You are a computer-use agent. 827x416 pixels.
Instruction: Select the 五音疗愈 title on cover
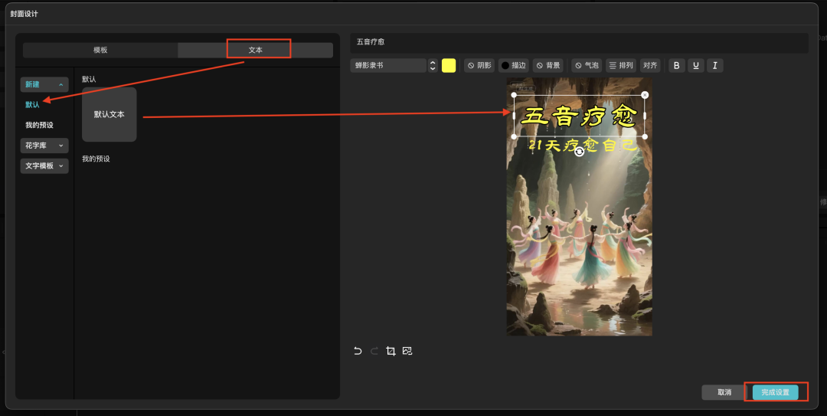[x=579, y=116]
